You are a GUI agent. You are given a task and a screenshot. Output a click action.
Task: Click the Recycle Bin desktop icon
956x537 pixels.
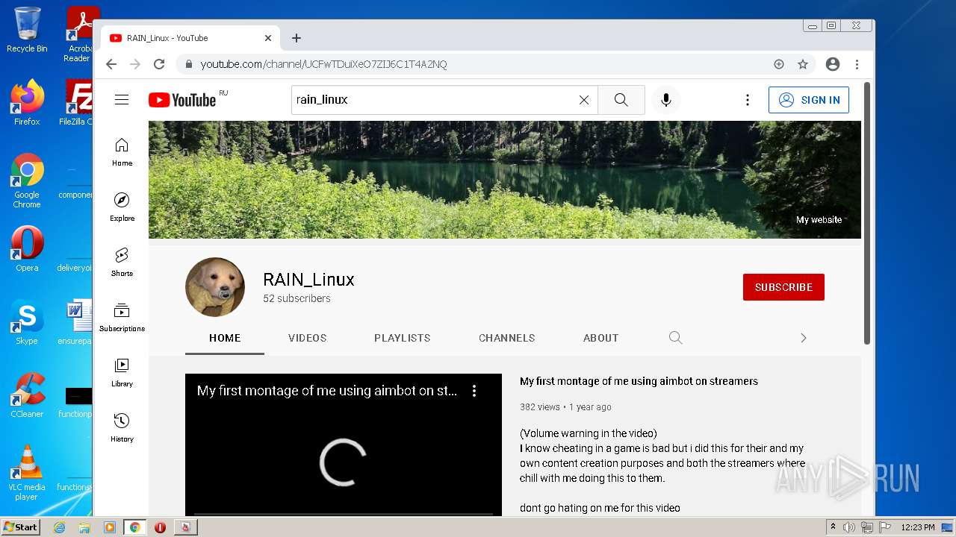[x=27, y=30]
